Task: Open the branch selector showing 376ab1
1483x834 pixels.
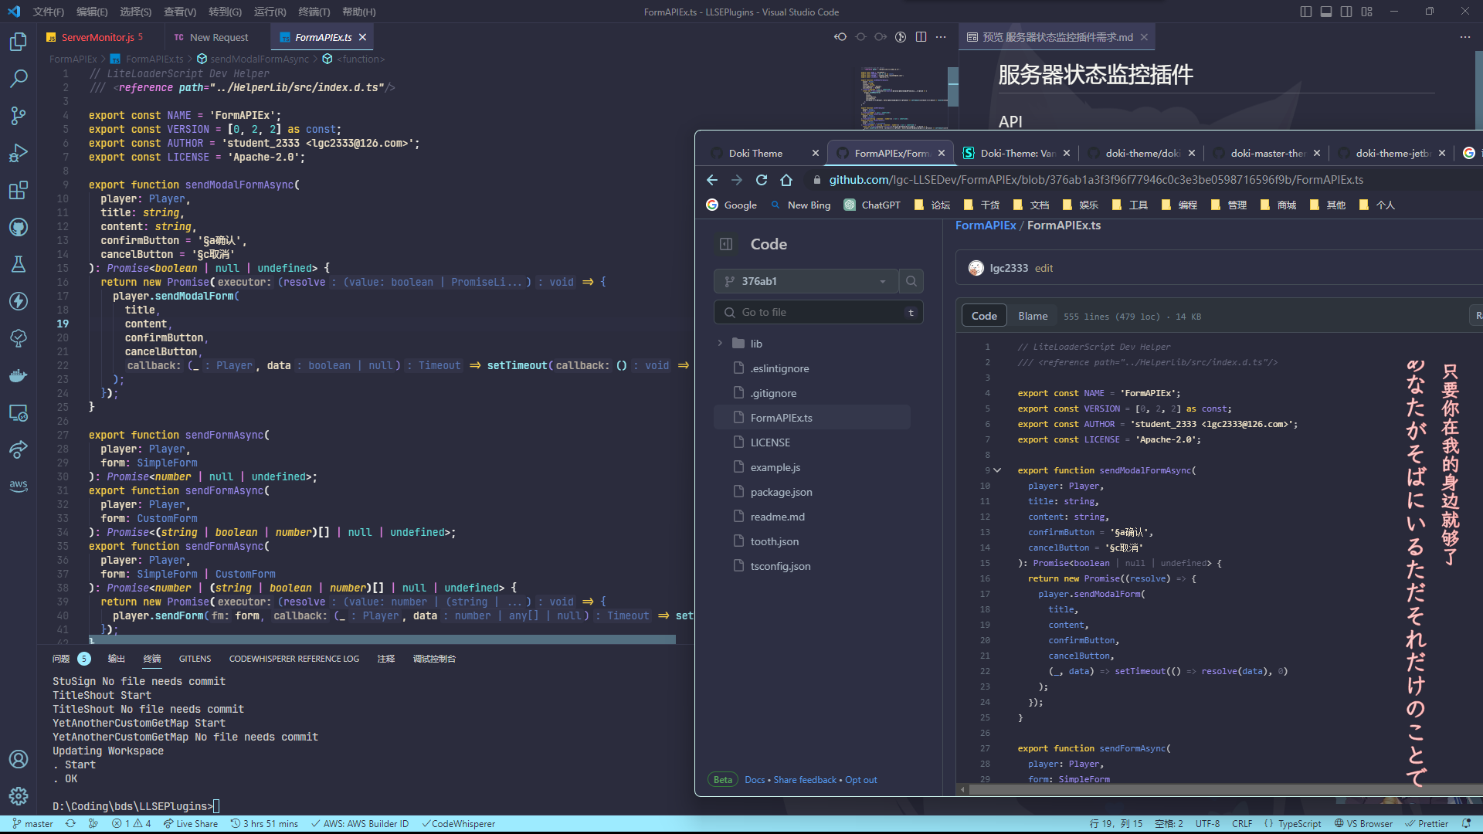Action: point(806,280)
